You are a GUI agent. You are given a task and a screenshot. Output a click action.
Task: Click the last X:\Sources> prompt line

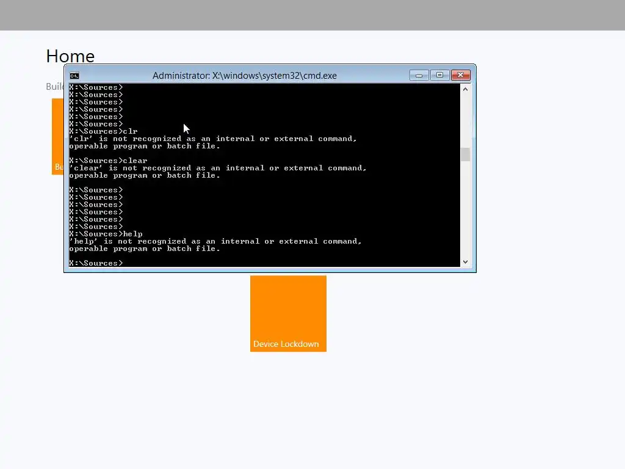coord(96,263)
